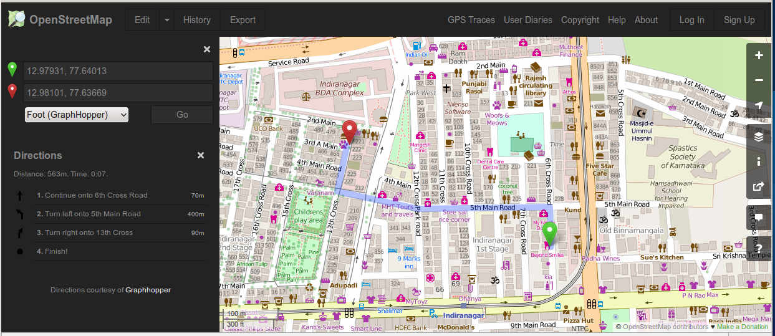Open the map layers panel

pyautogui.click(x=759, y=137)
